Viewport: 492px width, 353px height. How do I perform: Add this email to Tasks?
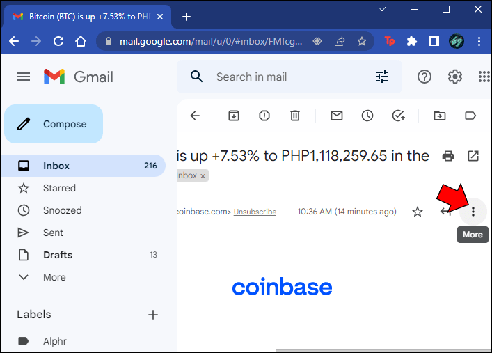click(x=399, y=116)
